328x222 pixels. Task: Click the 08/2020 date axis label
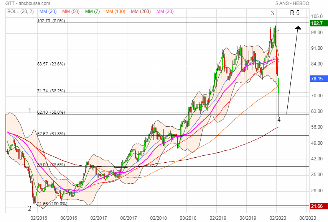308,218
